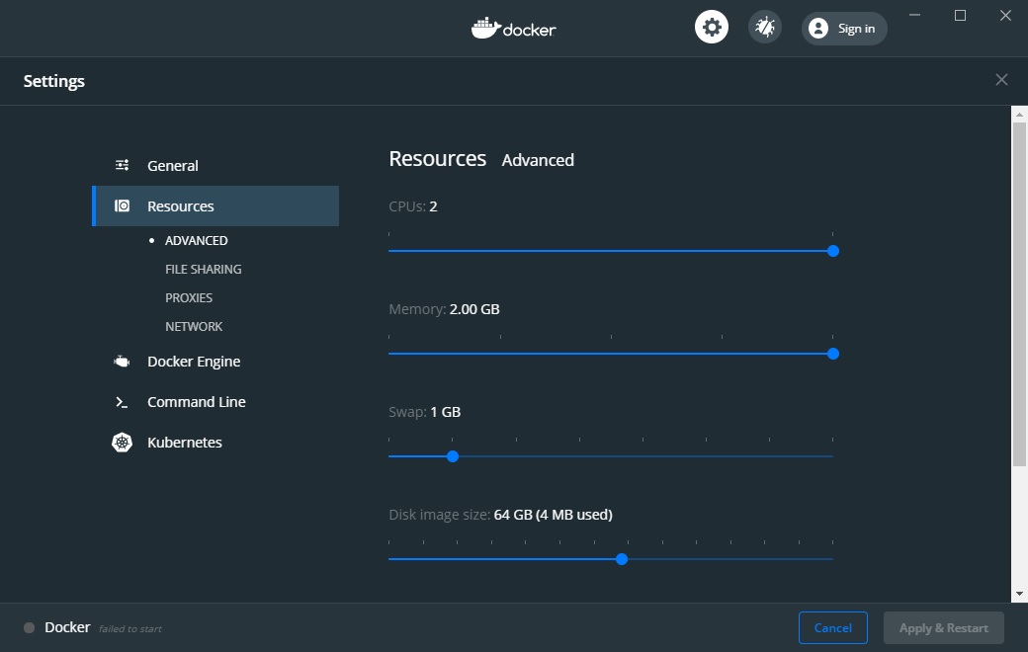Click the Docker Engine whale icon
This screenshot has height=652, width=1028.
(123, 362)
